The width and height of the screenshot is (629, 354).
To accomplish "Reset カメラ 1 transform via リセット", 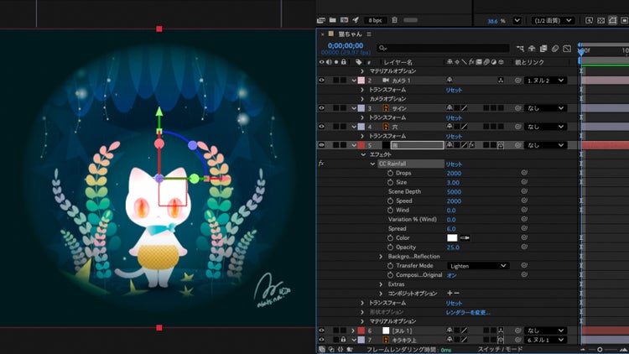I will 454,90.
